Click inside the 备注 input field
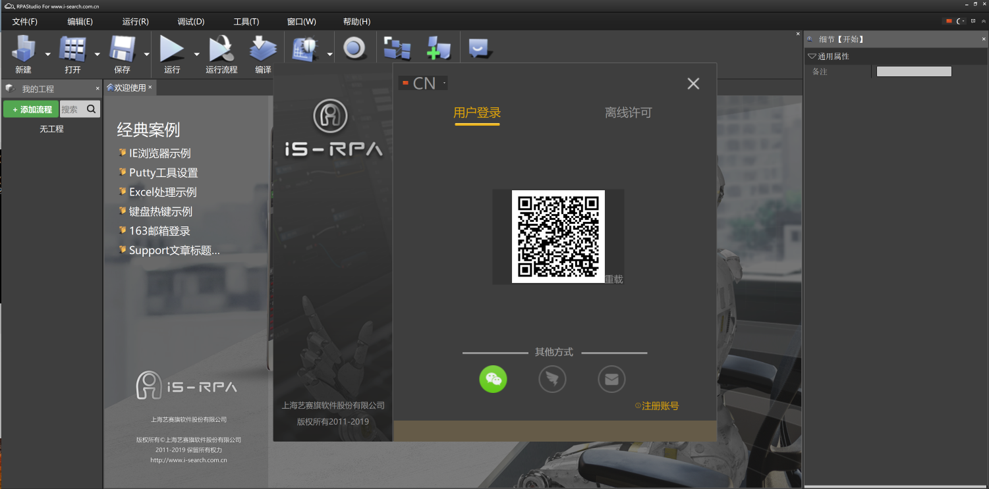The width and height of the screenshot is (989, 489). coord(915,71)
